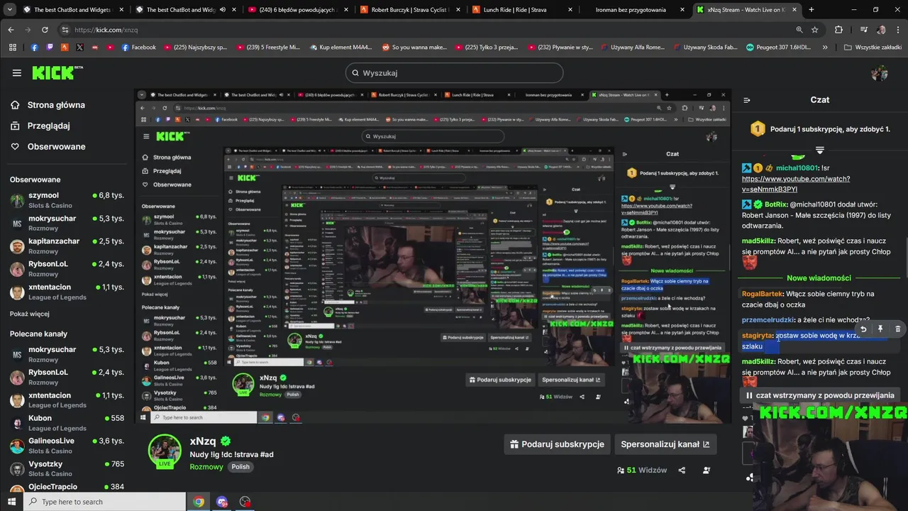The height and width of the screenshot is (511, 908).
Task: Open GalineosLive channel in sidebar
Action: coord(67,446)
